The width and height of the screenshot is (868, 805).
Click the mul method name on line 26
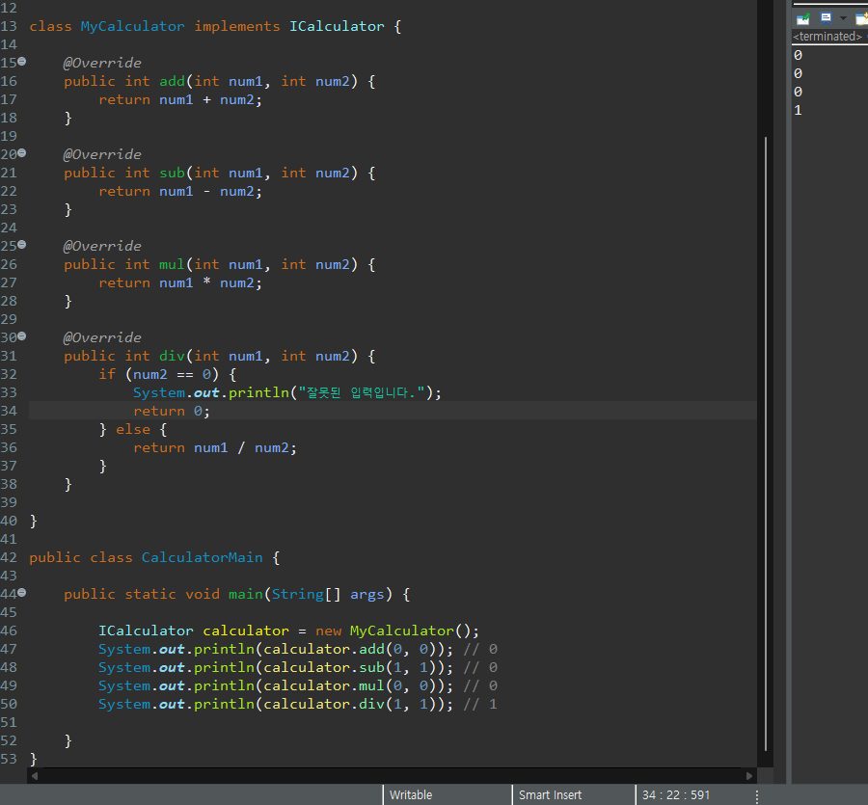click(x=173, y=264)
